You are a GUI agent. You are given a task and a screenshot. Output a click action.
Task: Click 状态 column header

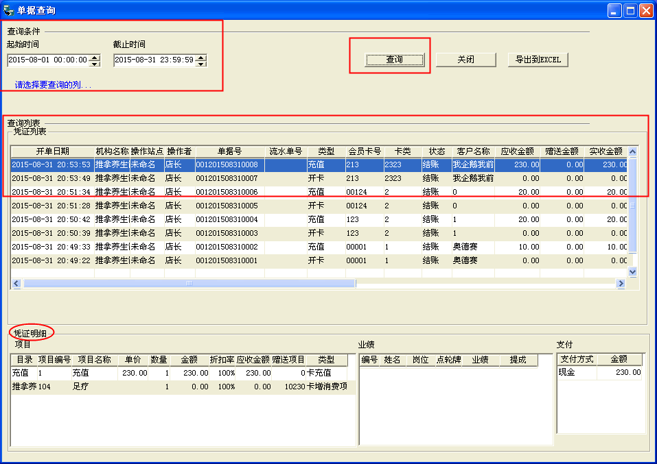tap(437, 151)
